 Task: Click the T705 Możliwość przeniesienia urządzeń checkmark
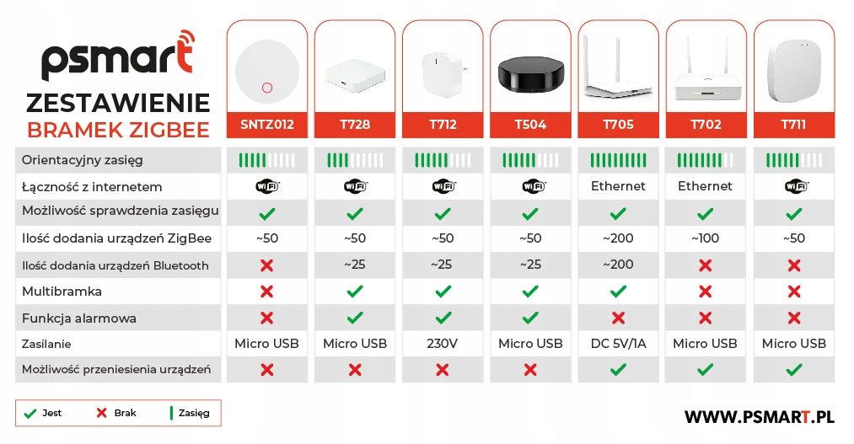(x=617, y=370)
